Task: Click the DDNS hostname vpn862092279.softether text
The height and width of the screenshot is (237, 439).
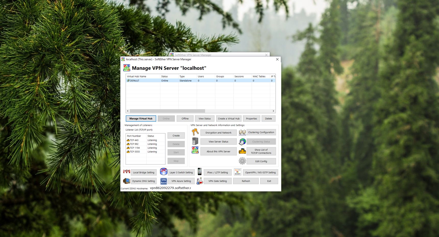Action: tap(170, 188)
